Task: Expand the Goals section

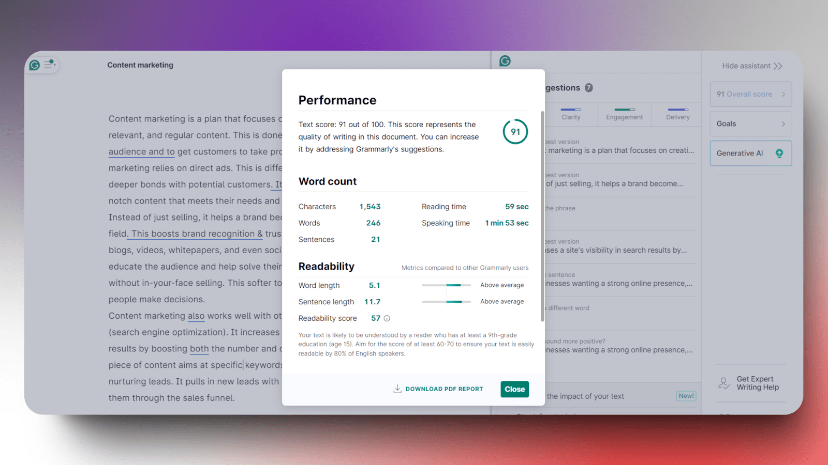Action: pyautogui.click(x=751, y=124)
